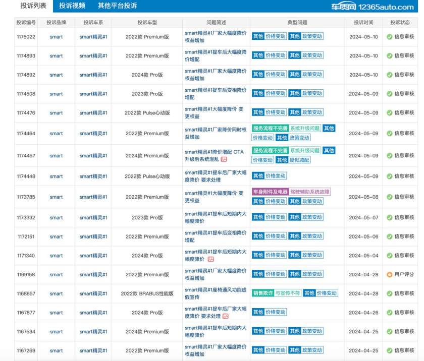Open the picture icon in complaint 1171340 description
Viewport: 424px width, 361px height.
[x=210, y=259]
